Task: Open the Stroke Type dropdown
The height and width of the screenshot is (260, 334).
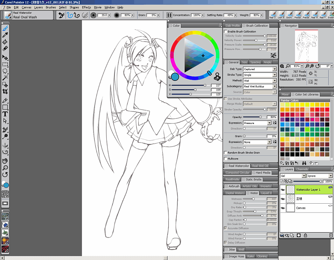Action: click(x=259, y=75)
